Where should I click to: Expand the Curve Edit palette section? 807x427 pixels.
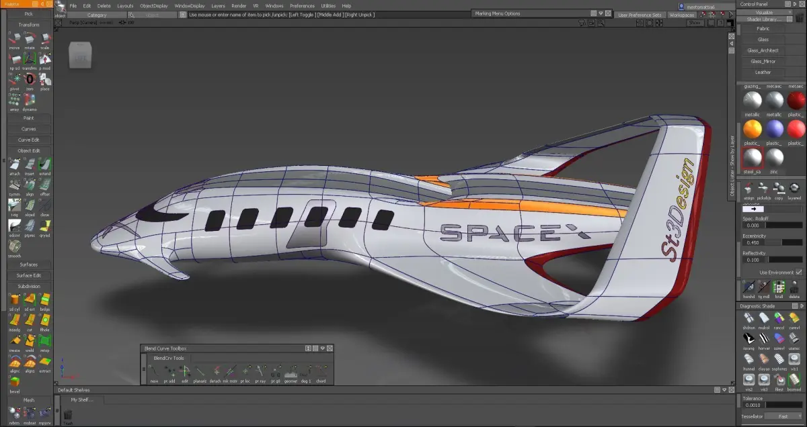29,140
